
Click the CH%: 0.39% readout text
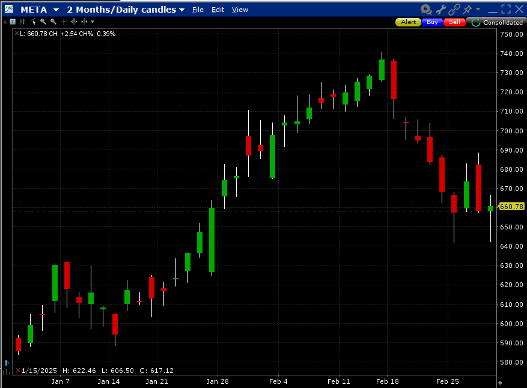(x=97, y=34)
